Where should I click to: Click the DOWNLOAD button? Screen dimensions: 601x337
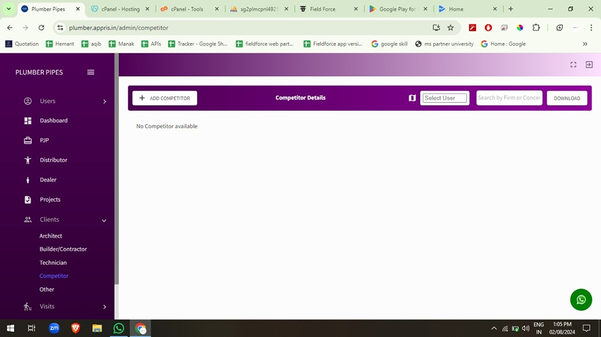click(567, 98)
